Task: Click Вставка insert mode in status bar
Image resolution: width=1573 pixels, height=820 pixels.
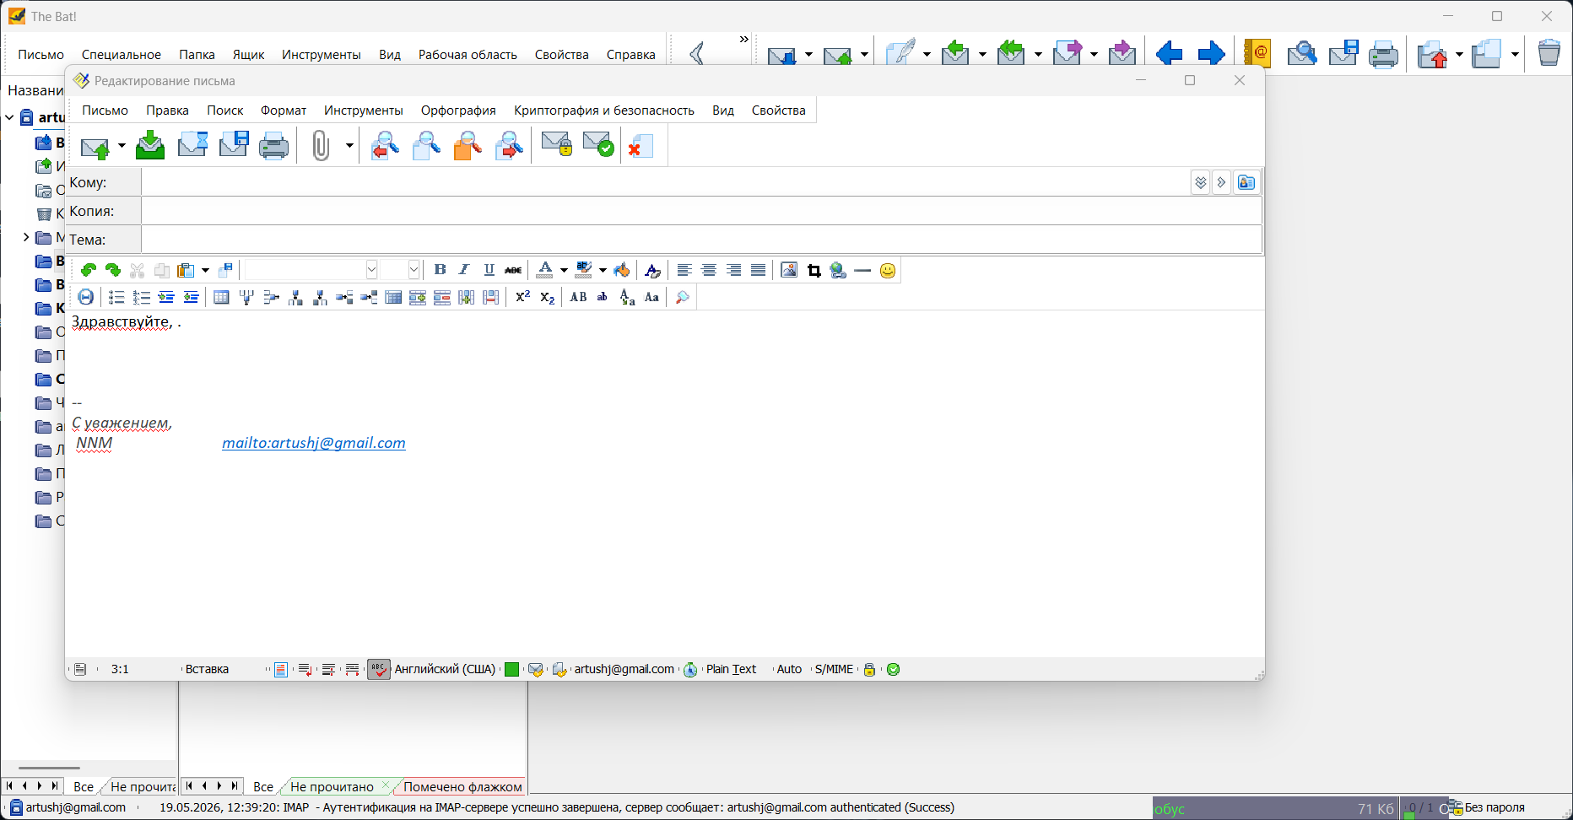Action: 207,669
